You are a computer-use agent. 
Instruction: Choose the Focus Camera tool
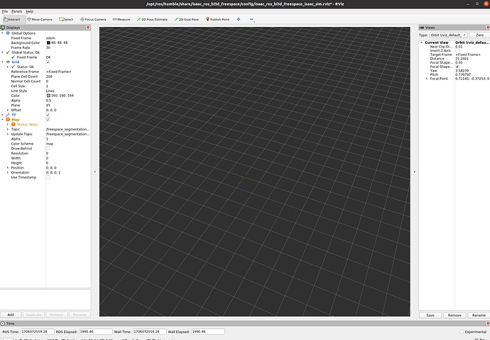[92, 19]
